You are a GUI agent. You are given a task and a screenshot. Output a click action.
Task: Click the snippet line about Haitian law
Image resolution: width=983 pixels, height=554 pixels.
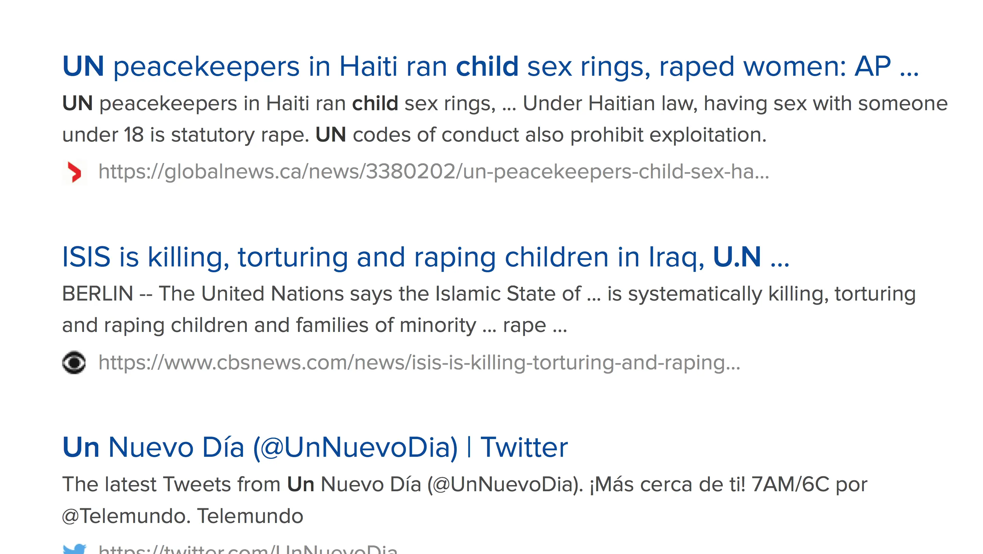tap(504, 104)
